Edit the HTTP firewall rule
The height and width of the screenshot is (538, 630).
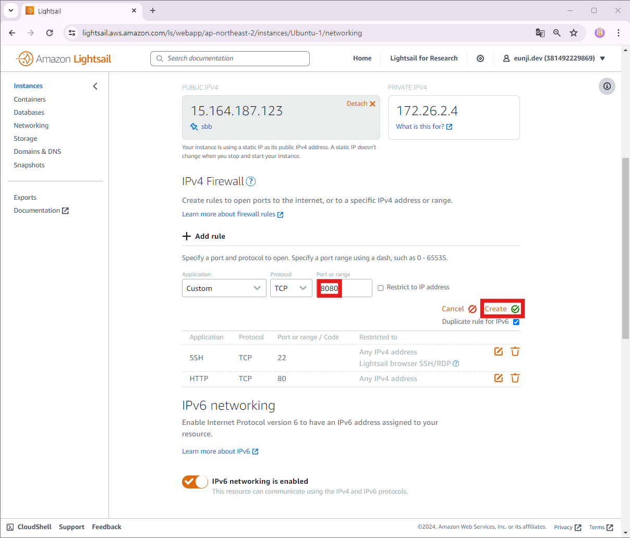[499, 378]
